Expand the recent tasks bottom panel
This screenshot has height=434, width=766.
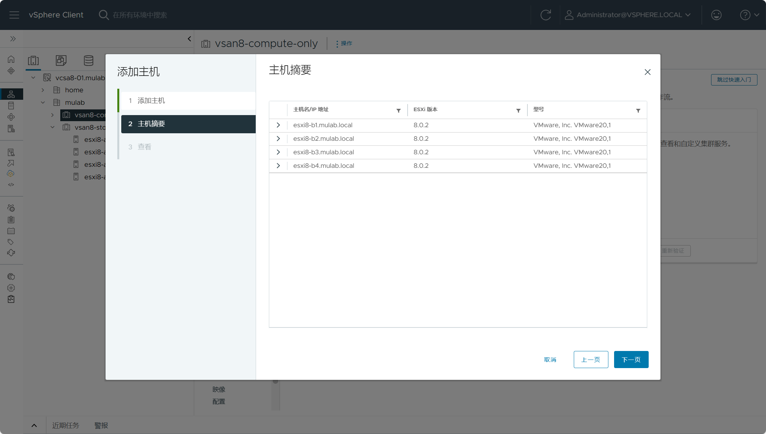tap(34, 425)
